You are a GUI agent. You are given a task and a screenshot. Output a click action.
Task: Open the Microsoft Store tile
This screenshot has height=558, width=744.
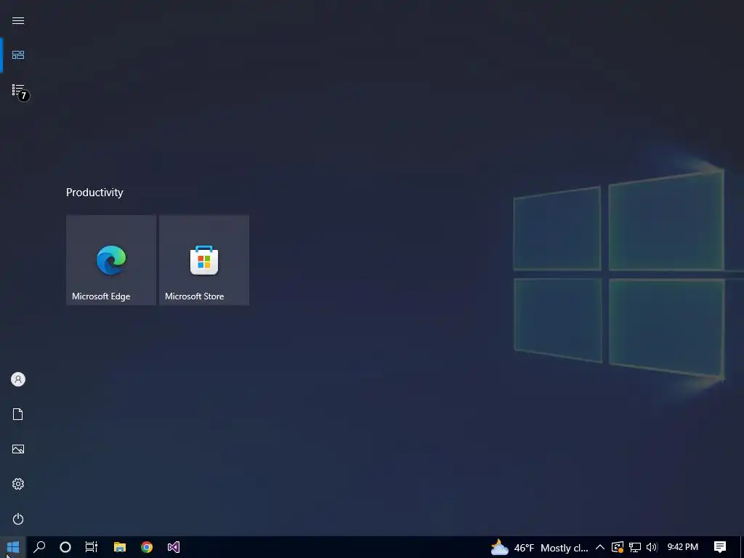pos(204,260)
